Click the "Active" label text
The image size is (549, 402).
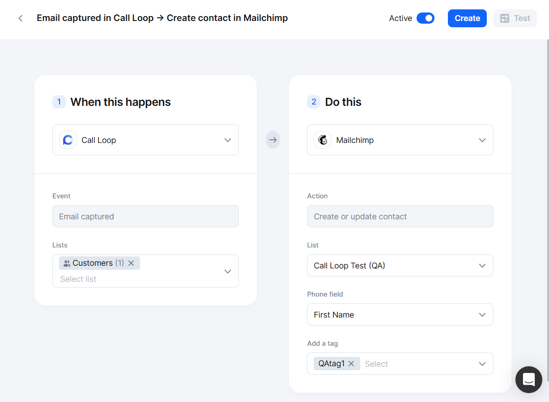pos(400,18)
